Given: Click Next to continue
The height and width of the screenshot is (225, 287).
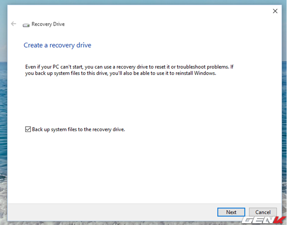Looking at the screenshot, I should 231,212.
